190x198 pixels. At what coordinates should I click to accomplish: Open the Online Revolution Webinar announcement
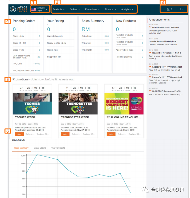click(x=165, y=28)
